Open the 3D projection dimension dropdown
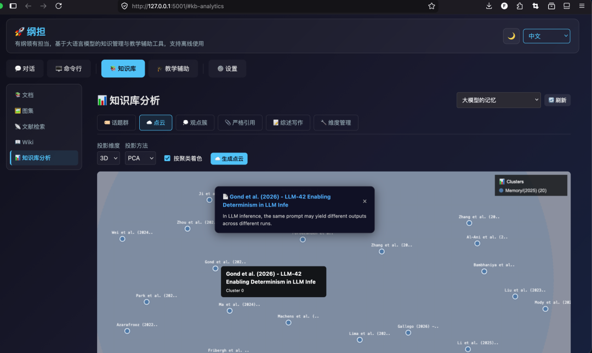The image size is (592, 353). click(x=109, y=158)
